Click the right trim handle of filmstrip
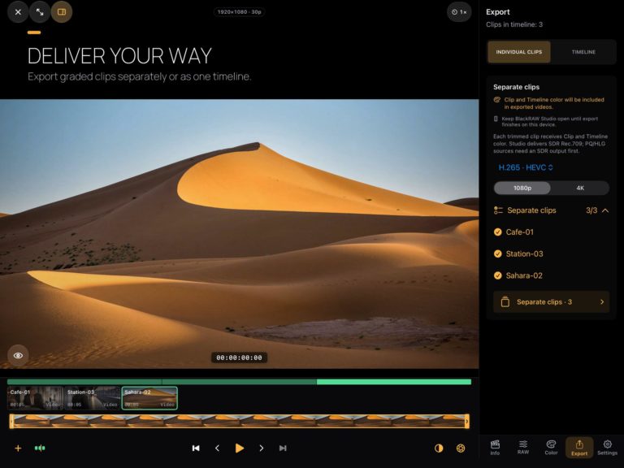This screenshot has width=624, height=468. click(x=467, y=421)
